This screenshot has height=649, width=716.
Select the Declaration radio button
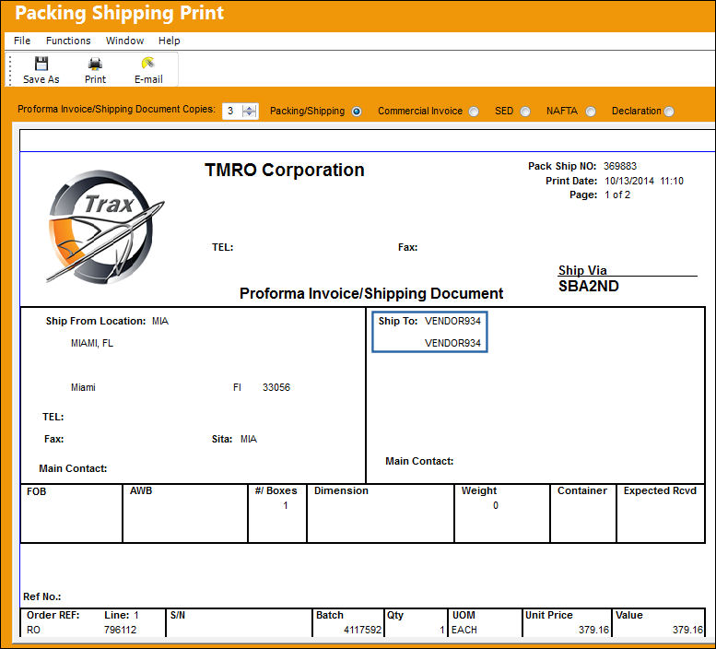tap(669, 112)
